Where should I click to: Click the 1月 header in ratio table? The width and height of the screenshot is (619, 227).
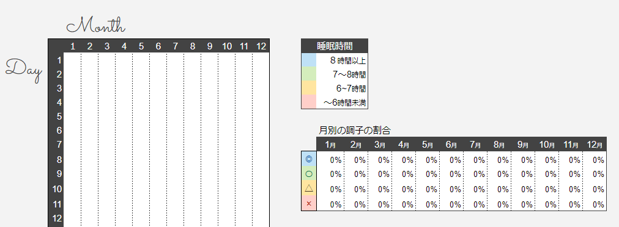point(330,144)
